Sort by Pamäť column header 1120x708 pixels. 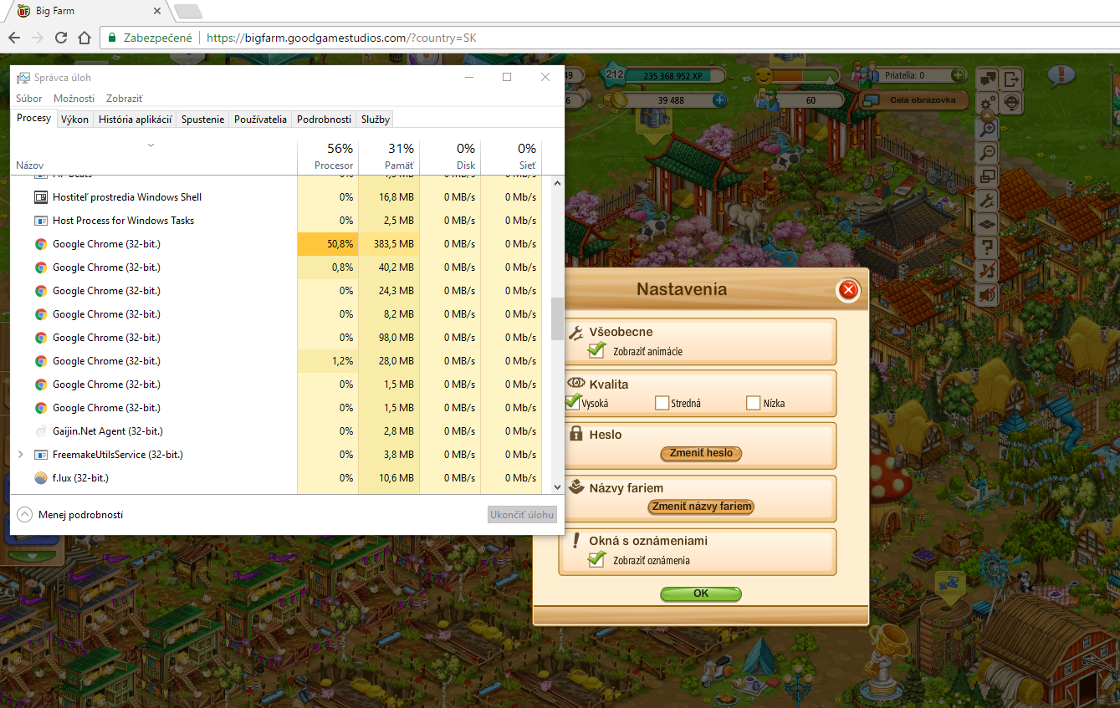(389, 156)
